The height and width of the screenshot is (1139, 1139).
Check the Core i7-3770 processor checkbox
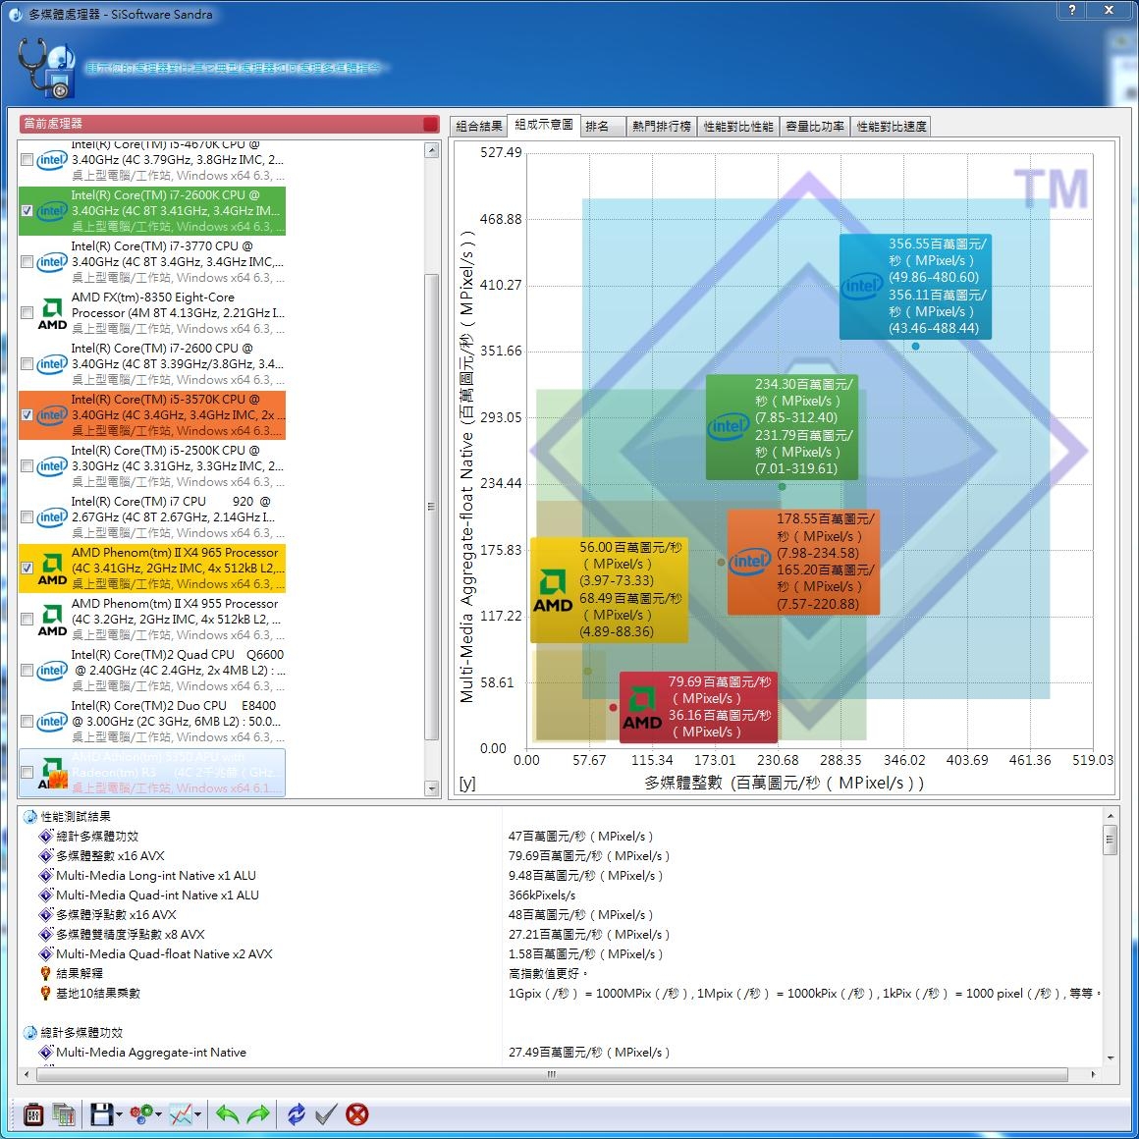[27, 261]
